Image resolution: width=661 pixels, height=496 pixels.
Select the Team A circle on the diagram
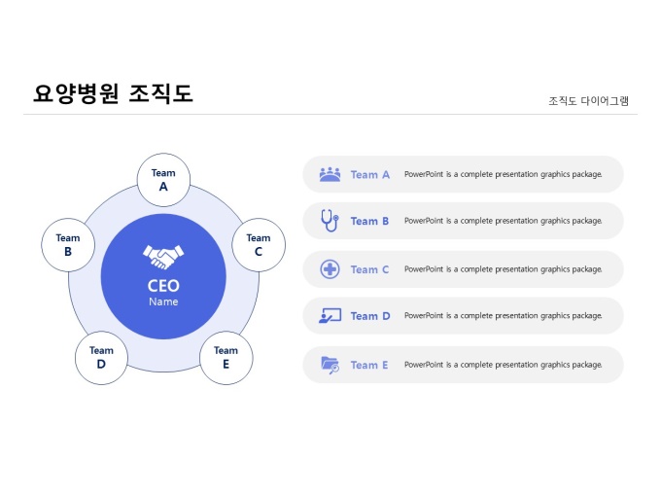163,180
